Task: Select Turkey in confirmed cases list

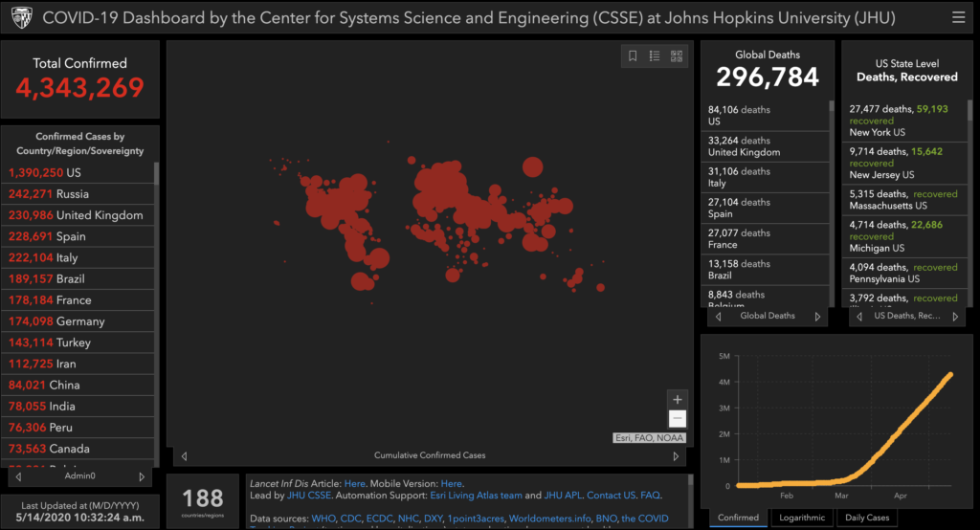Action: coord(78,342)
